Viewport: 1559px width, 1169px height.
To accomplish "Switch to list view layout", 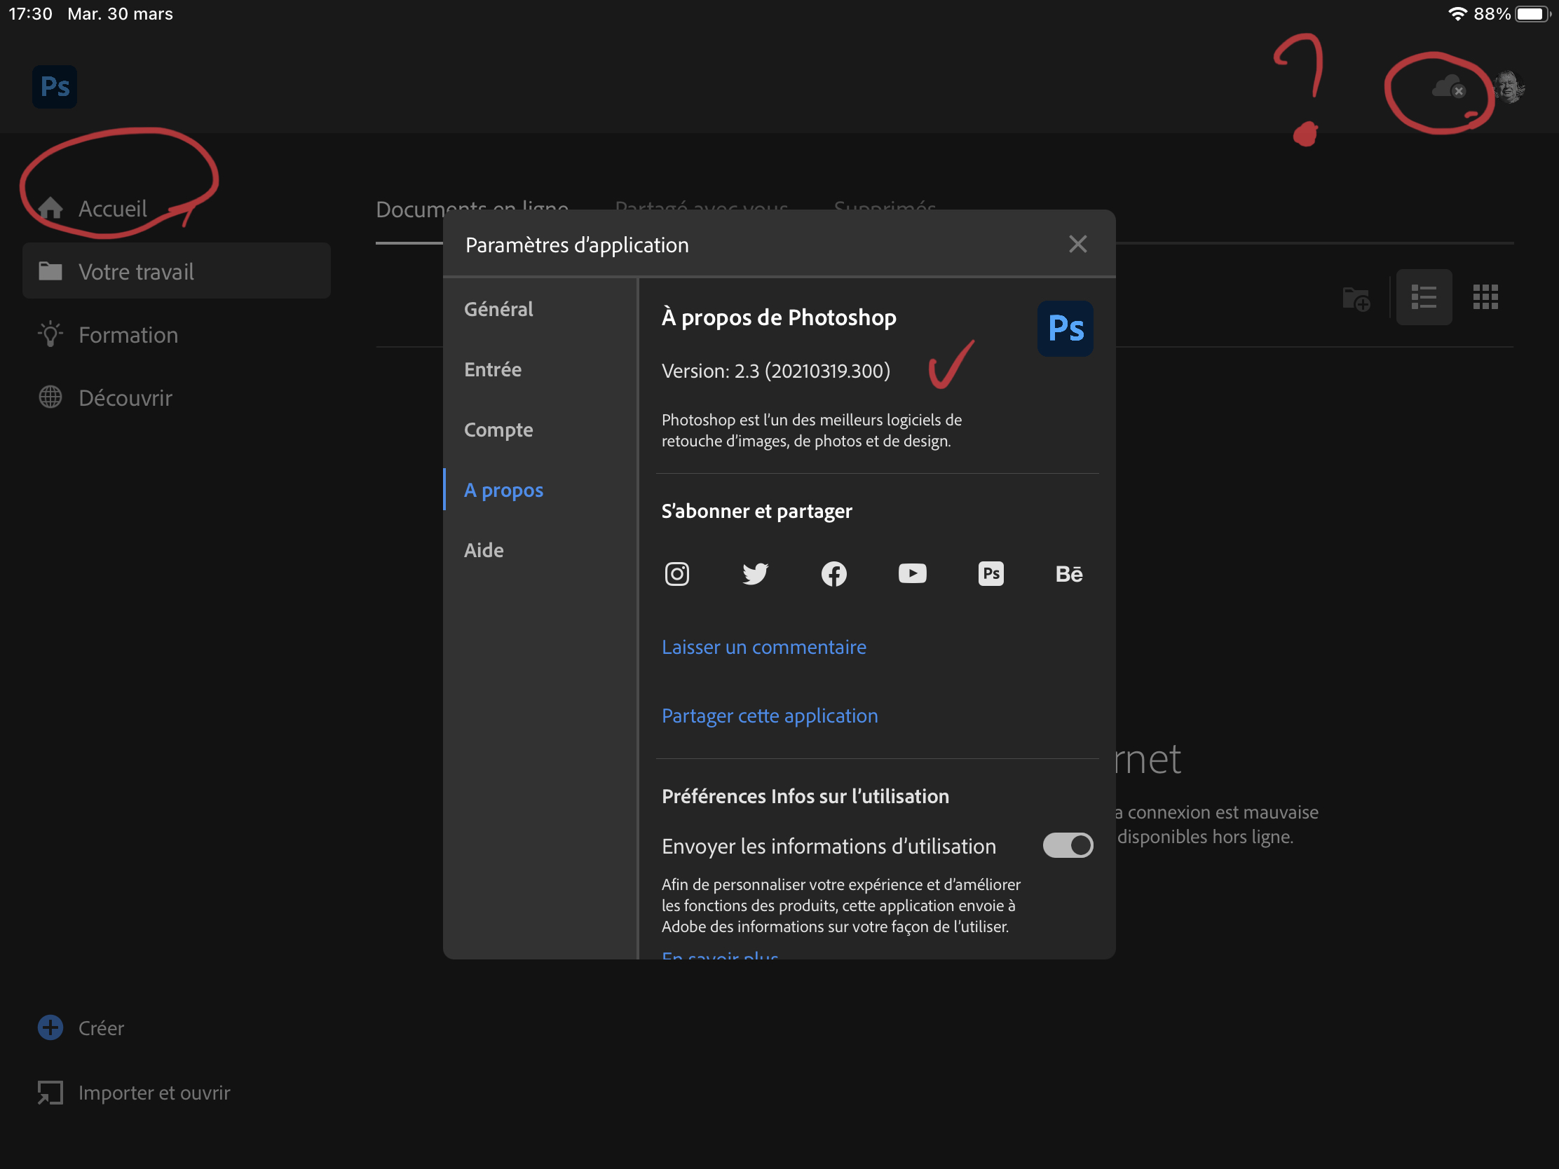I will 1424,296.
